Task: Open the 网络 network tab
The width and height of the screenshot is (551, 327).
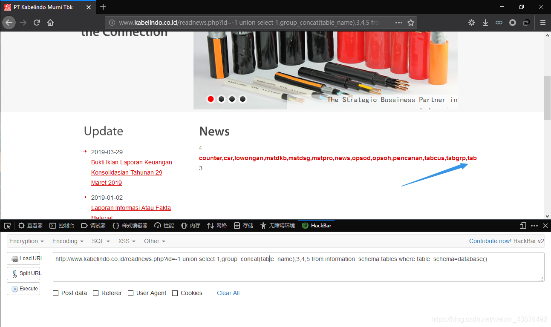Action: point(217,226)
